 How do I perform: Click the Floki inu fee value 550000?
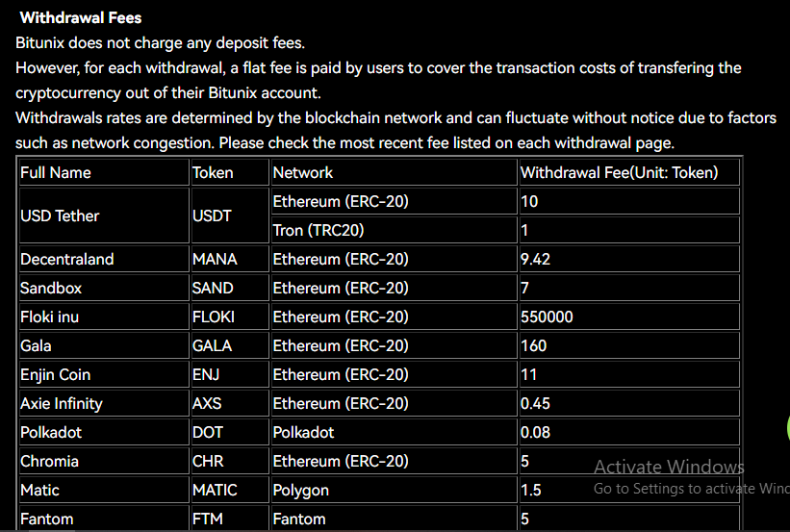547,317
